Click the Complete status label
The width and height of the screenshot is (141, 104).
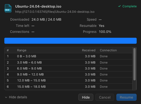pyautogui.click(x=129, y=6)
